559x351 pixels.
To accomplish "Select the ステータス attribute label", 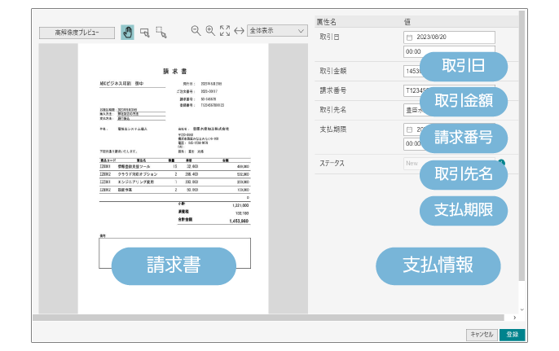I will [x=332, y=163].
